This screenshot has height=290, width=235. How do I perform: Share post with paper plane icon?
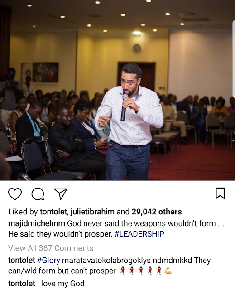click(60, 194)
